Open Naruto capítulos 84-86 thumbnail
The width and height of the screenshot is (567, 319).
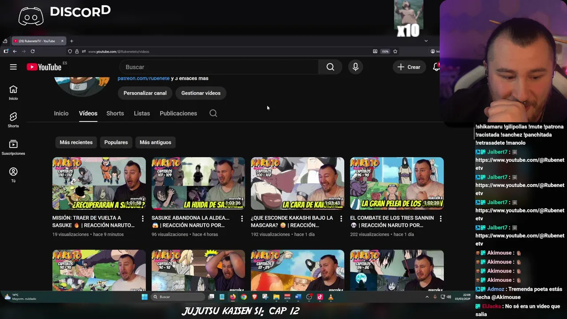coord(396,270)
